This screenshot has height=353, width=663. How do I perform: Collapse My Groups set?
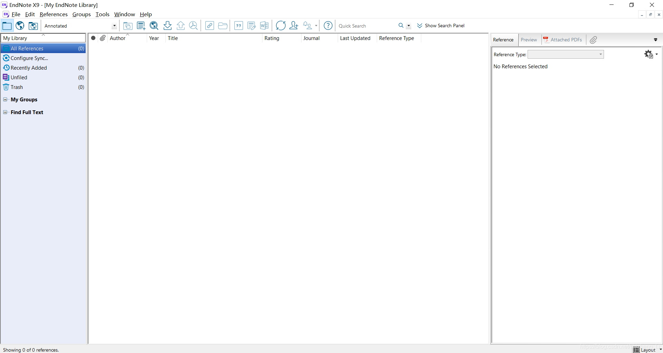click(x=5, y=100)
